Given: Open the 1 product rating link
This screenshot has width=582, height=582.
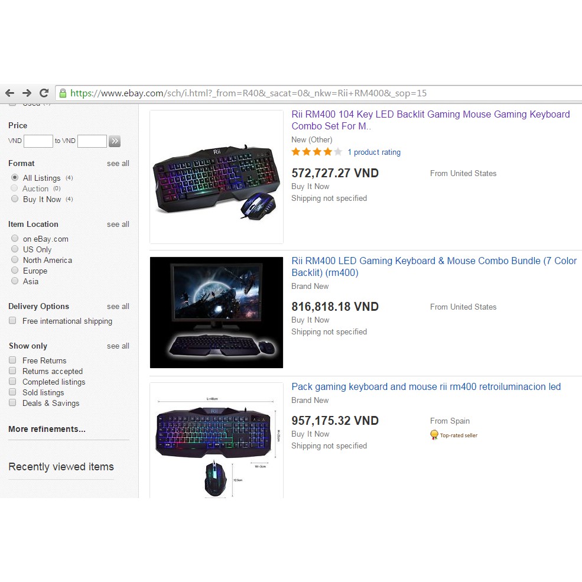Looking at the screenshot, I should 374,152.
